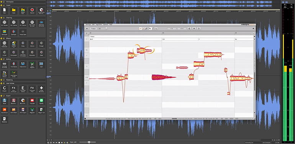295x144 pixels.
Task: Click the F 3 note pitch field
Action: click(172, 29)
